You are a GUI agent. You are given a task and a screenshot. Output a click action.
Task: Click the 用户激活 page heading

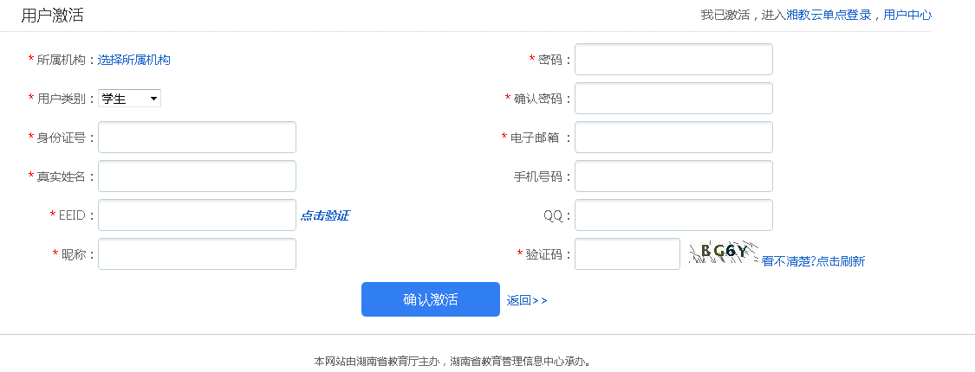[52, 16]
